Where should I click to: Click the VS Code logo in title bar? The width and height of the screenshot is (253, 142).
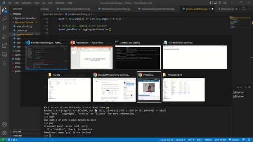[x=4, y=3]
